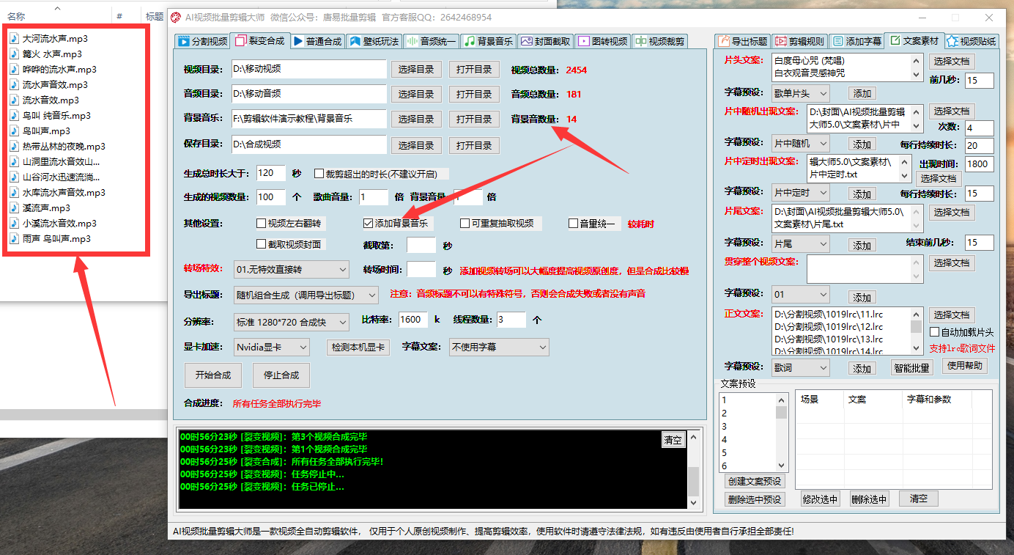
Task: Toggle the 音量统一 checkbox
Action: coord(574,224)
